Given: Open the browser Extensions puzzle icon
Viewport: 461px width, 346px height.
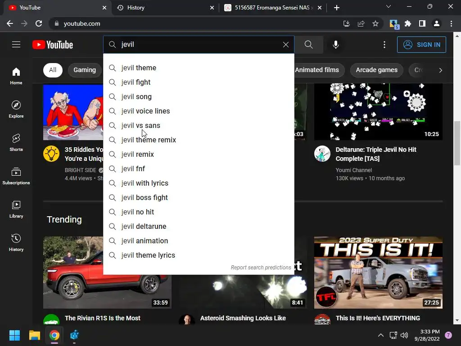Looking at the screenshot, I should click(x=408, y=23).
